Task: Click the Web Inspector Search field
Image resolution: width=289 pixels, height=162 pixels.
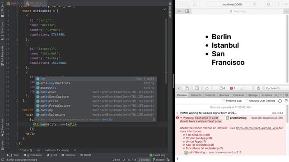Action: point(277,88)
